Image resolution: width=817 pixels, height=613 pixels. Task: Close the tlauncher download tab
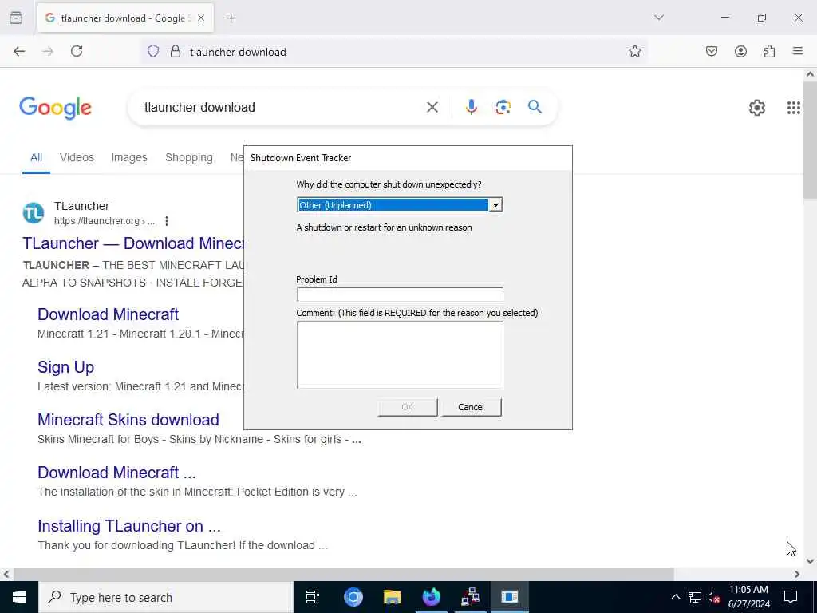tap(201, 18)
